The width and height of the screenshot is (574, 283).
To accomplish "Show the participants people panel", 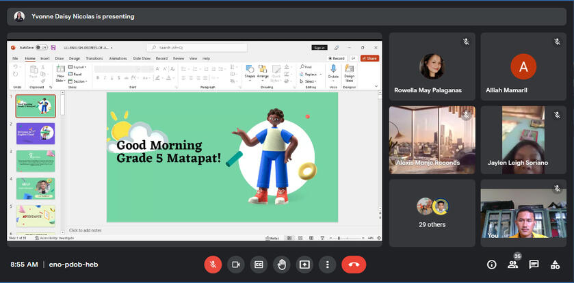I will pos(512,265).
